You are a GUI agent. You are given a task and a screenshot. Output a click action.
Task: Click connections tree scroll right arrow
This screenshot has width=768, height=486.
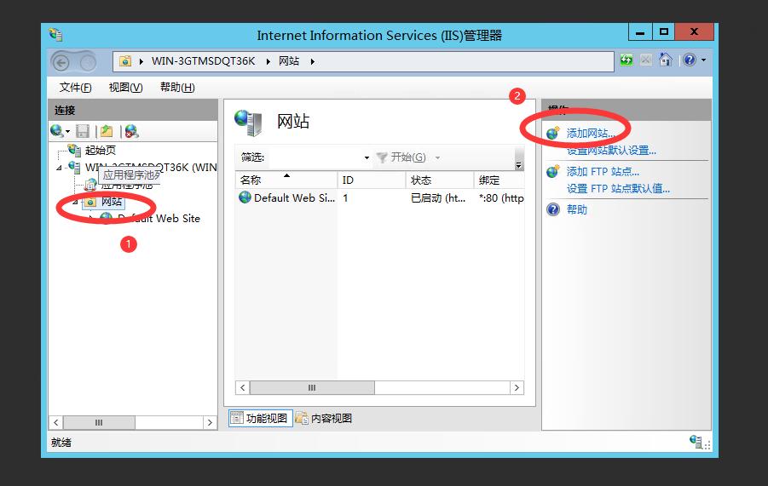pos(211,422)
